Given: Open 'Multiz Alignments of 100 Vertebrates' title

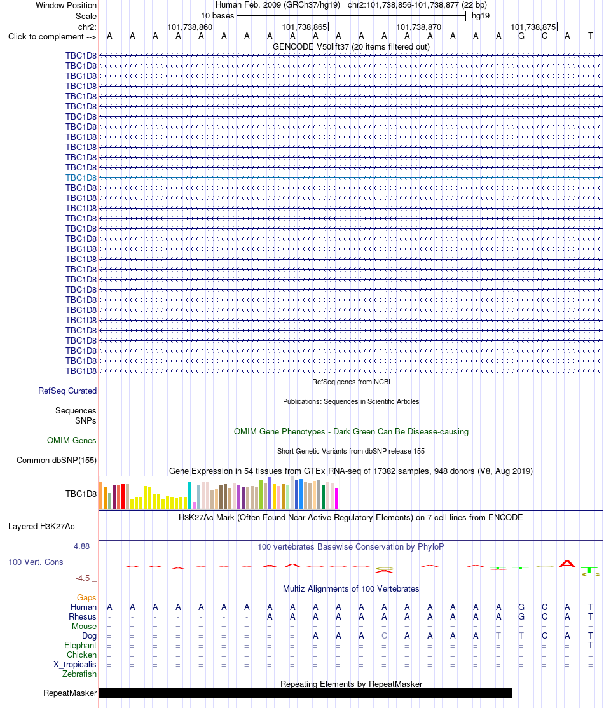Looking at the screenshot, I should pyautogui.click(x=351, y=589).
